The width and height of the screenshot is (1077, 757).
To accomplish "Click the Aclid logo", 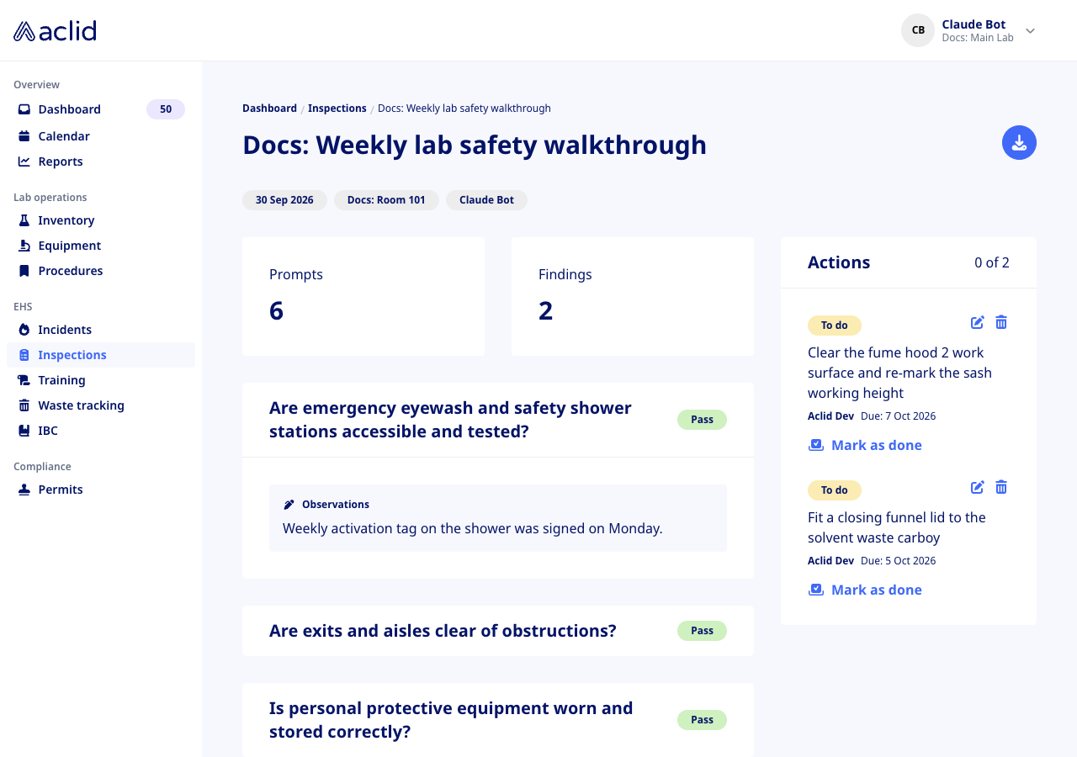I will point(55,31).
